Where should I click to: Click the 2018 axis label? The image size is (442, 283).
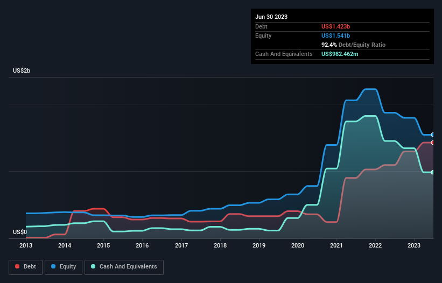(x=220, y=245)
